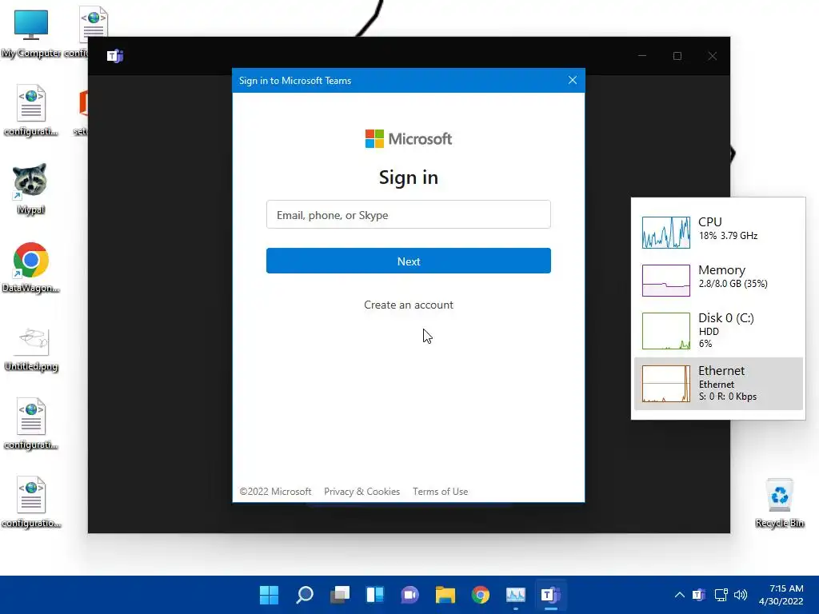The height and width of the screenshot is (614, 819).
Task: Click the ©2022 Microsoft footer text
Action: tap(275, 492)
